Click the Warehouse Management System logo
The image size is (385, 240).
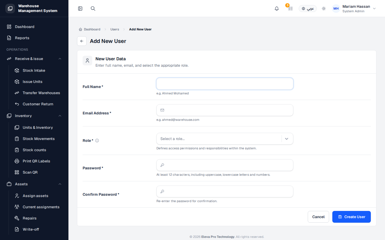pyautogui.click(x=10, y=9)
